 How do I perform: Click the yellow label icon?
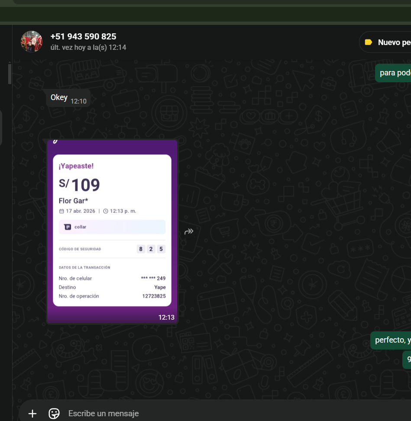(369, 42)
